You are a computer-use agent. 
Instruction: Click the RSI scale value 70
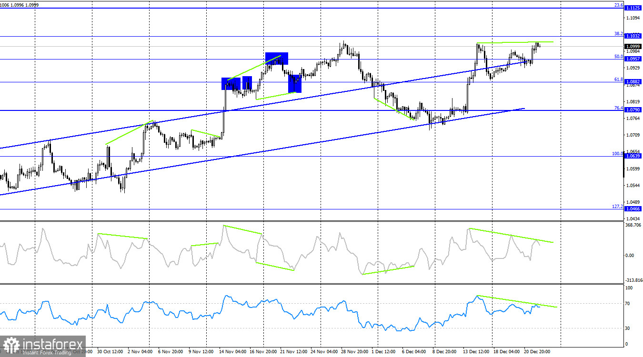tap(628, 303)
